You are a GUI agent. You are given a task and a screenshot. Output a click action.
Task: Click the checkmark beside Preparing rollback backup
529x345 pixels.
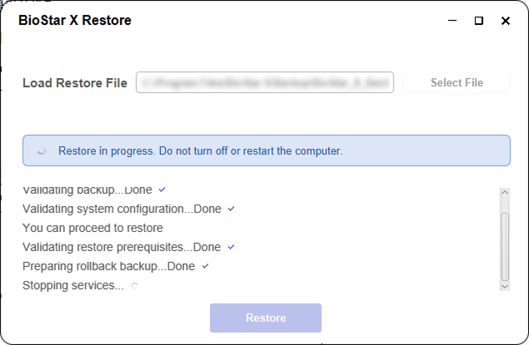pyautogui.click(x=205, y=266)
